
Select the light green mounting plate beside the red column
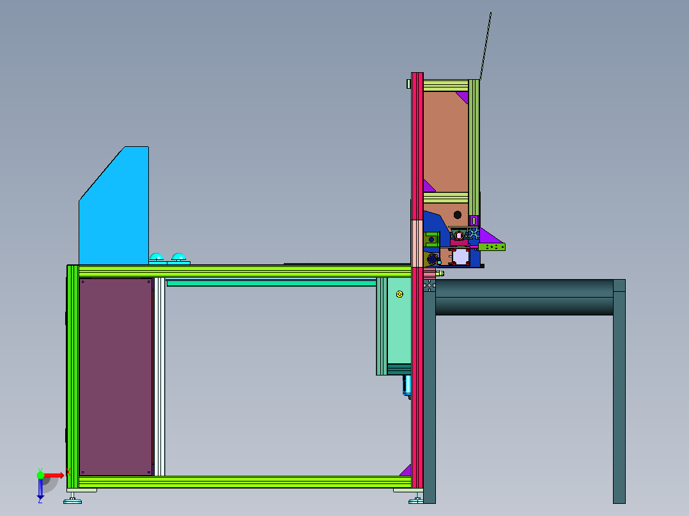click(x=399, y=321)
